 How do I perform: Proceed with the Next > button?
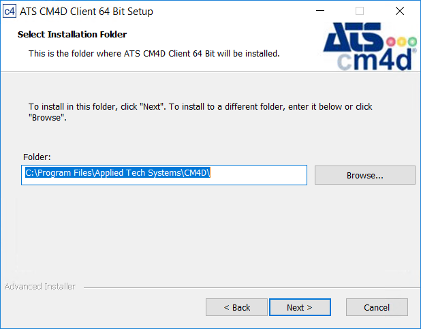coord(300,307)
